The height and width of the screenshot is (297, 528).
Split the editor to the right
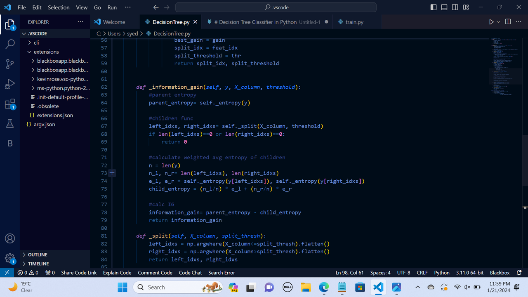pos(508,22)
